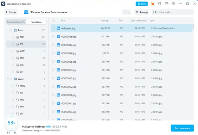Toggle the select-all checkbox in table header

pyautogui.click(x=54, y=21)
